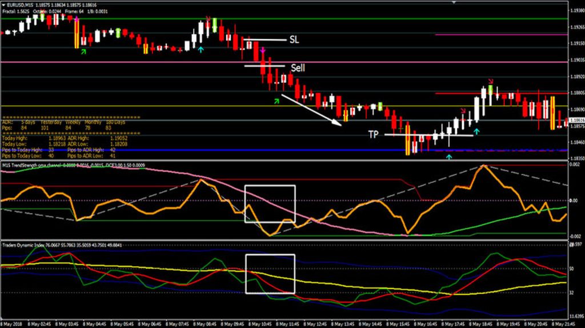Click the "Yesterday" ADR column header
Image resolution: width=585 pixels, height=328 pixels.
[x=51, y=122]
